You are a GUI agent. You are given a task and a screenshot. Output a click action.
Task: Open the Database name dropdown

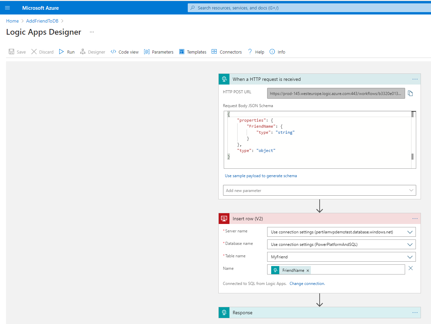410,245
